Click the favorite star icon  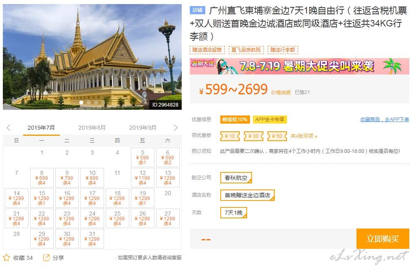[7, 257]
